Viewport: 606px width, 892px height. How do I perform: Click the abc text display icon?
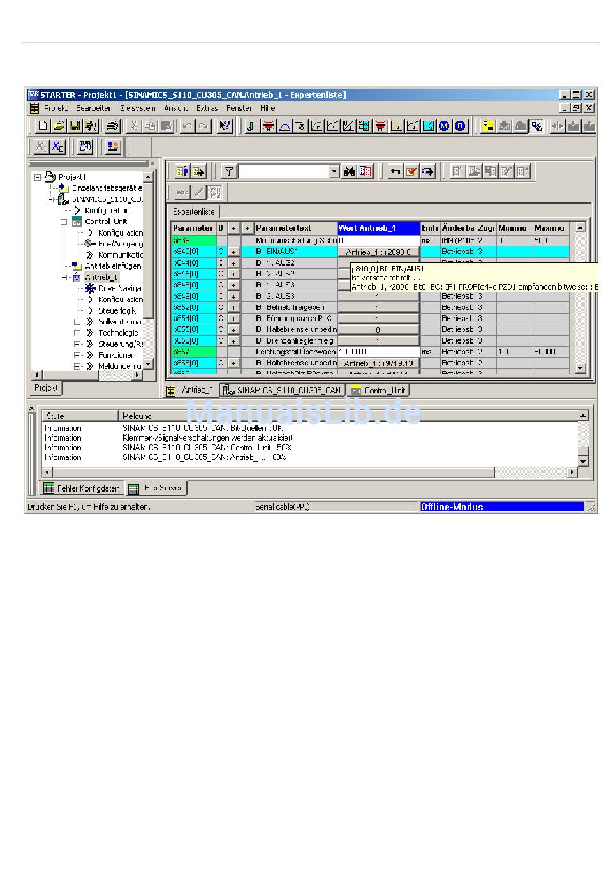182,192
